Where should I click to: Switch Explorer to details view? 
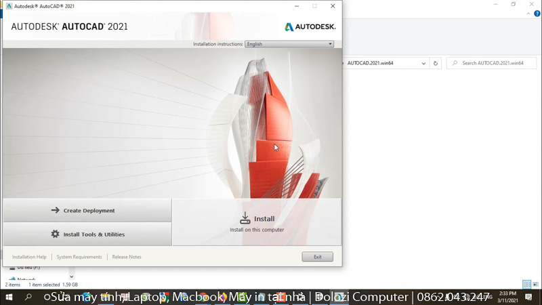(x=526, y=285)
